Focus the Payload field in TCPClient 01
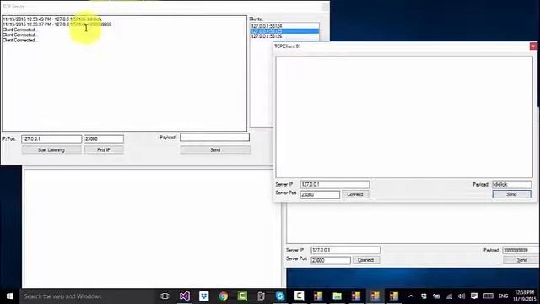The height and width of the screenshot is (304, 540). [511, 185]
